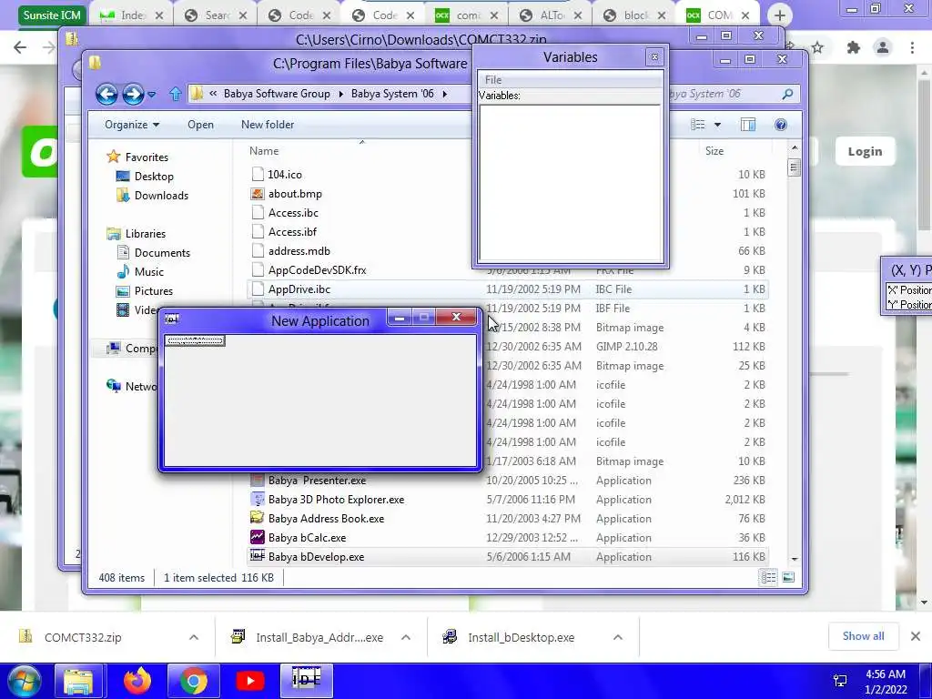The width and height of the screenshot is (932, 699).
Task: Select file about.bmp
Action: click(x=295, y=194)
